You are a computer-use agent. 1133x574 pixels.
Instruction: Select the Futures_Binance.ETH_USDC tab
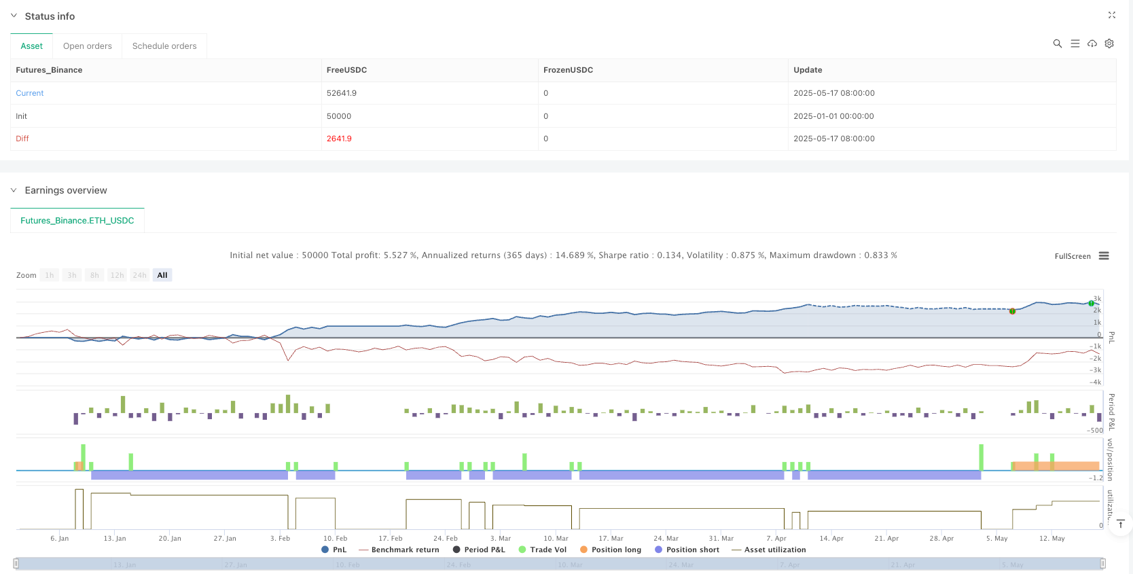(x=77, y=221)
